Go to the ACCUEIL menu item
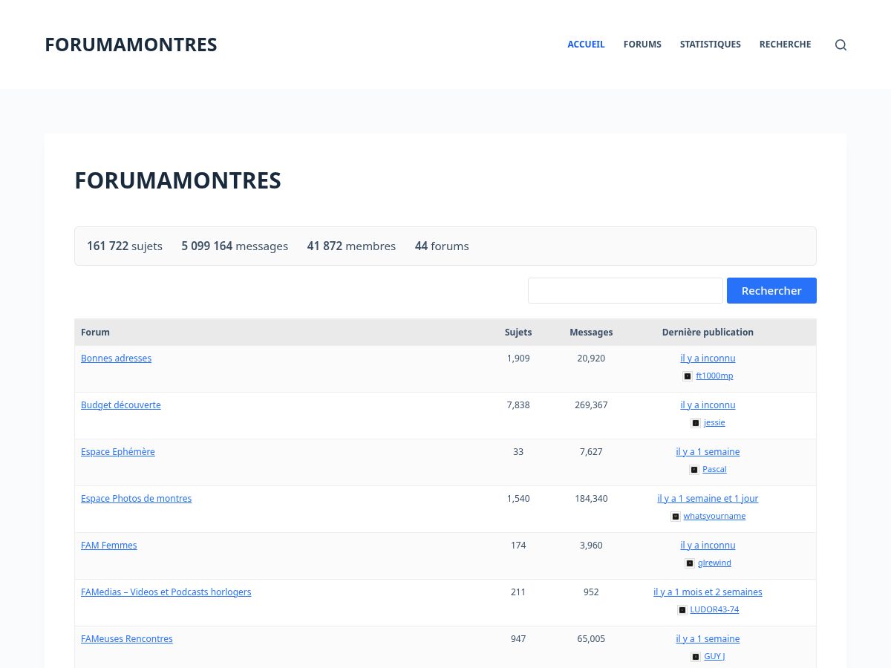891x668 pixels. (587, 45)
